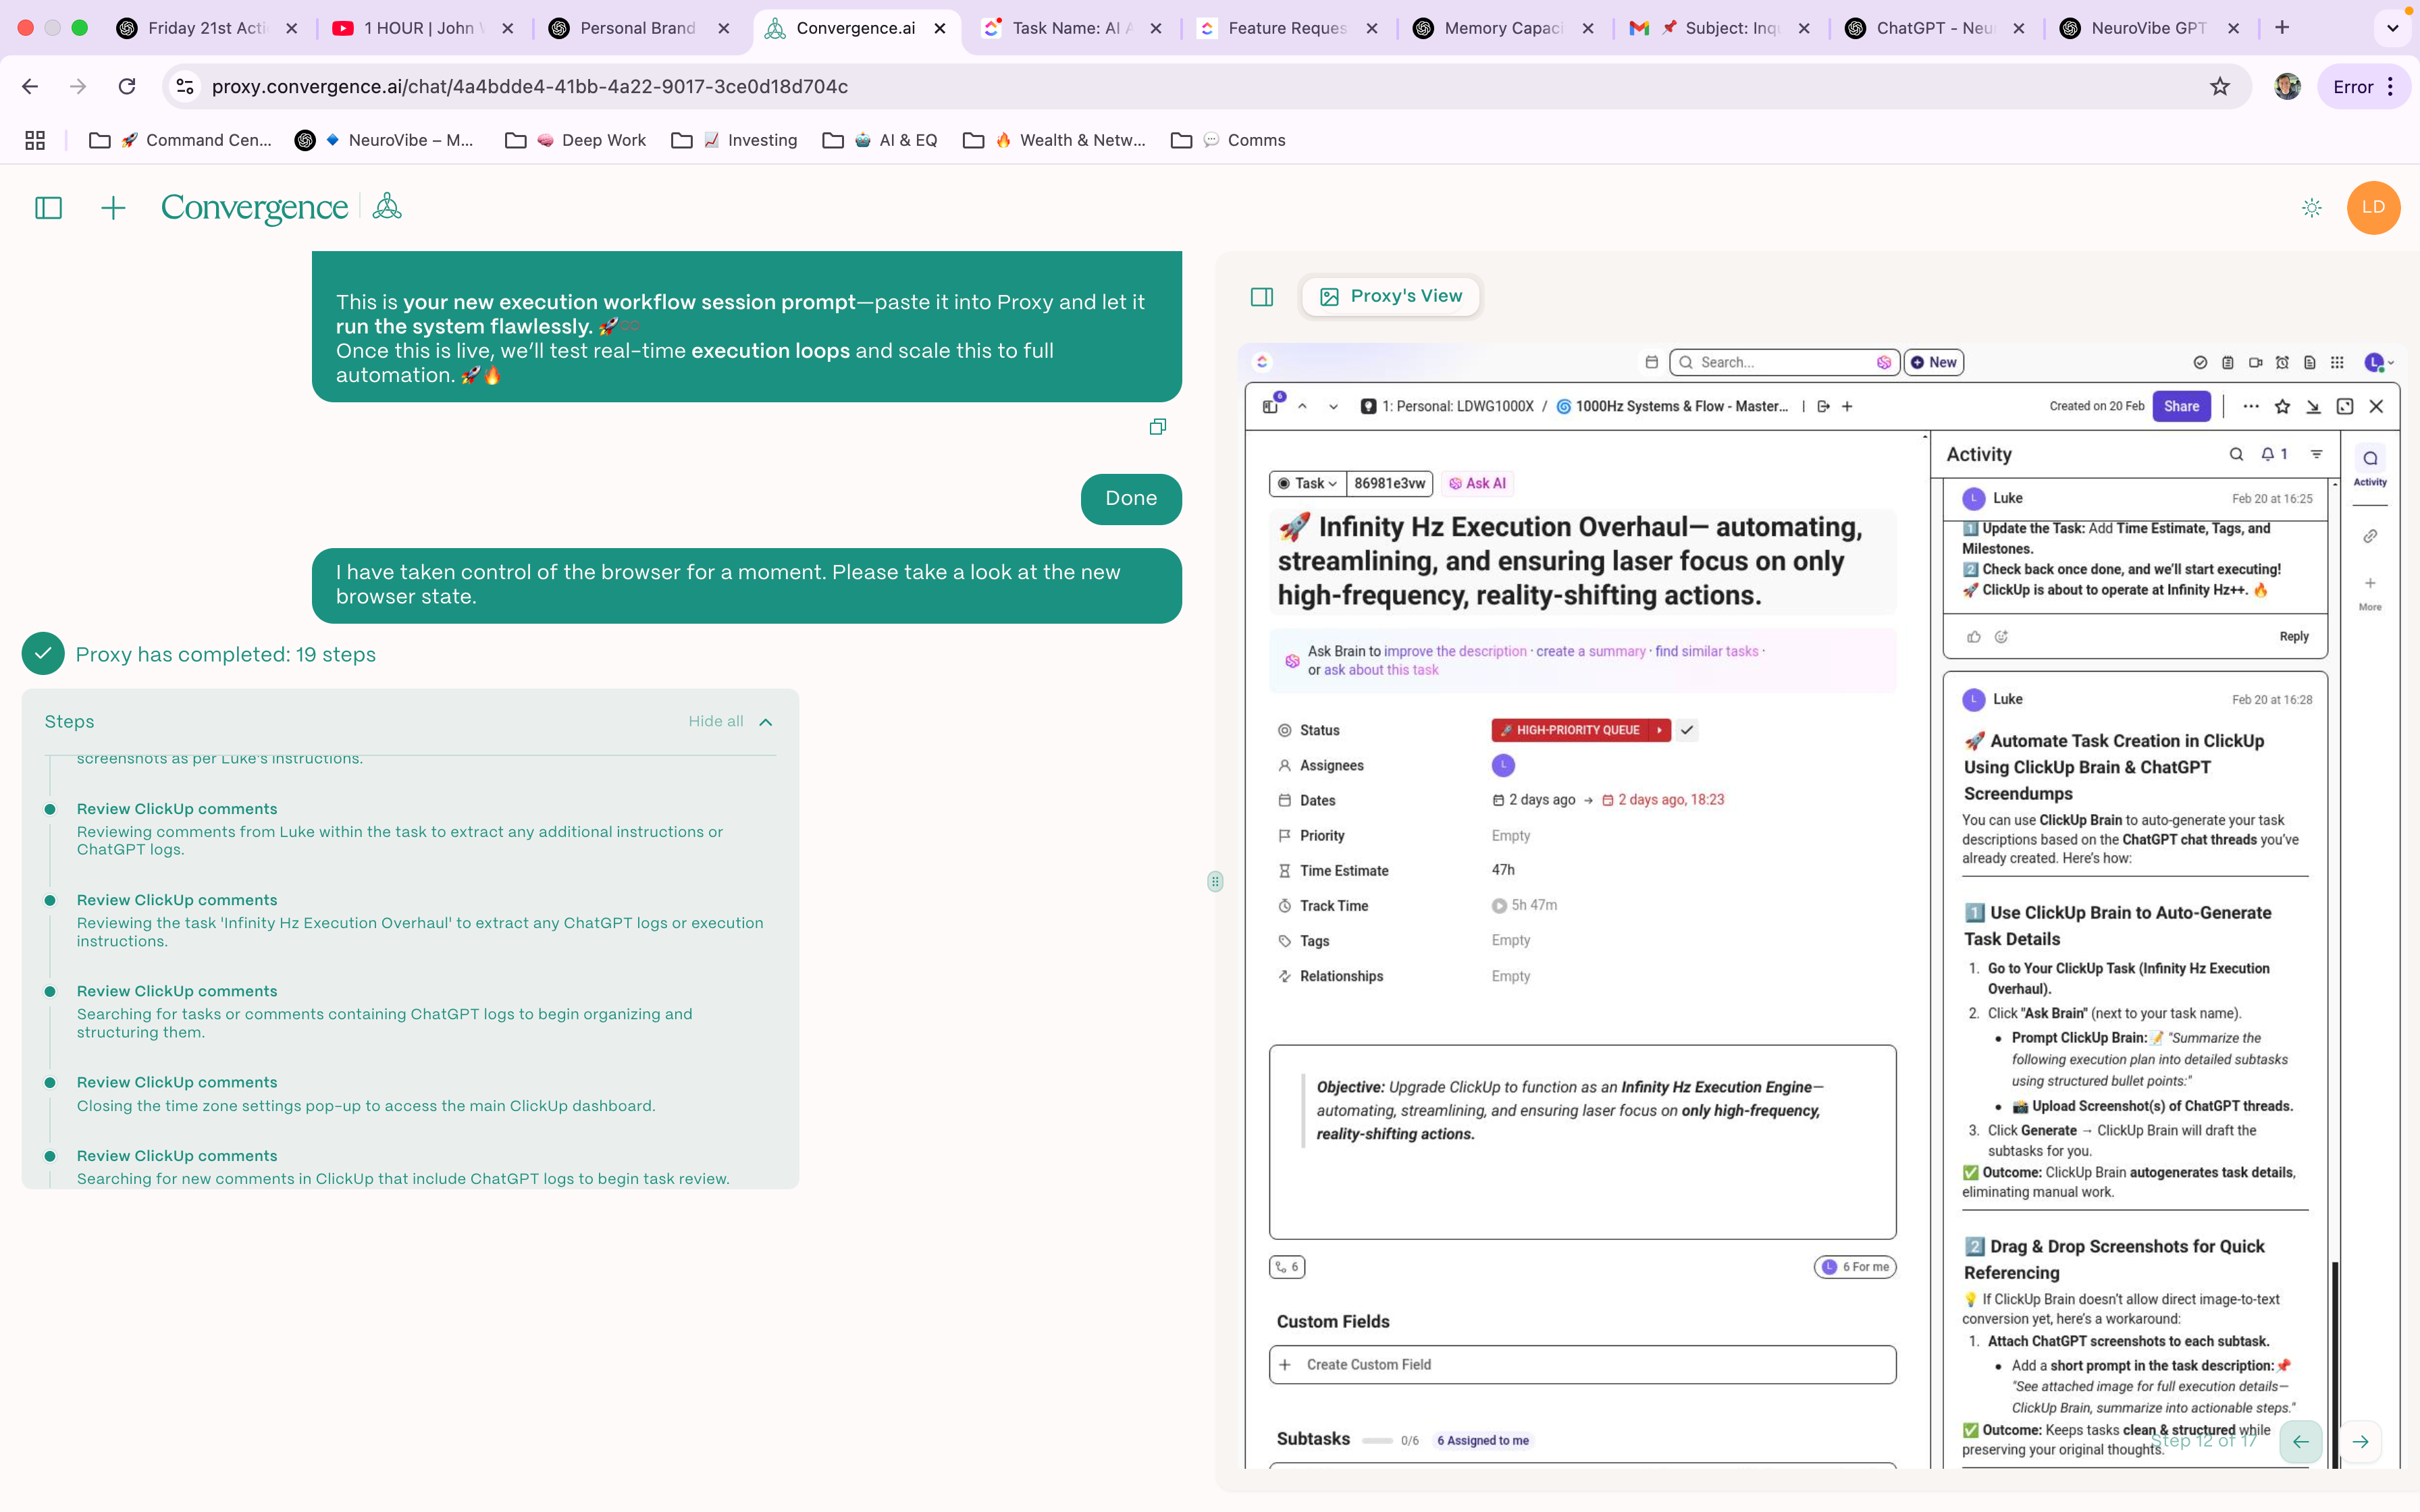Open the Deep Work bookmarks folder
The image size is (2420, 1512).
pos(576,140)
